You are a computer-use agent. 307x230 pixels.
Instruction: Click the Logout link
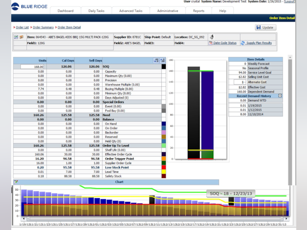[290, 2]
